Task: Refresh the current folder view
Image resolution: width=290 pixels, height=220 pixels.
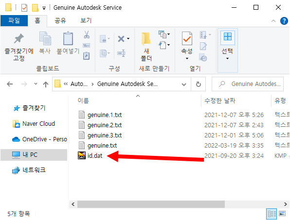Action: point(198,84)
